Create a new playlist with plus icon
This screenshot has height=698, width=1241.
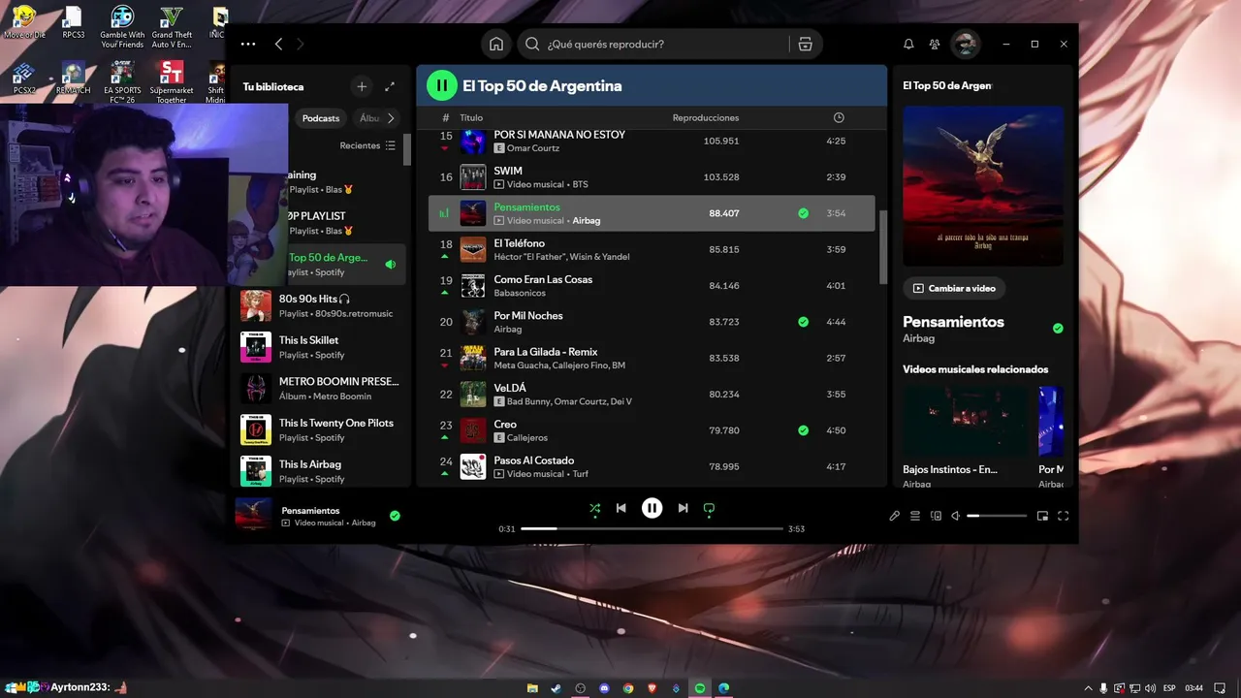coord(362,86)
